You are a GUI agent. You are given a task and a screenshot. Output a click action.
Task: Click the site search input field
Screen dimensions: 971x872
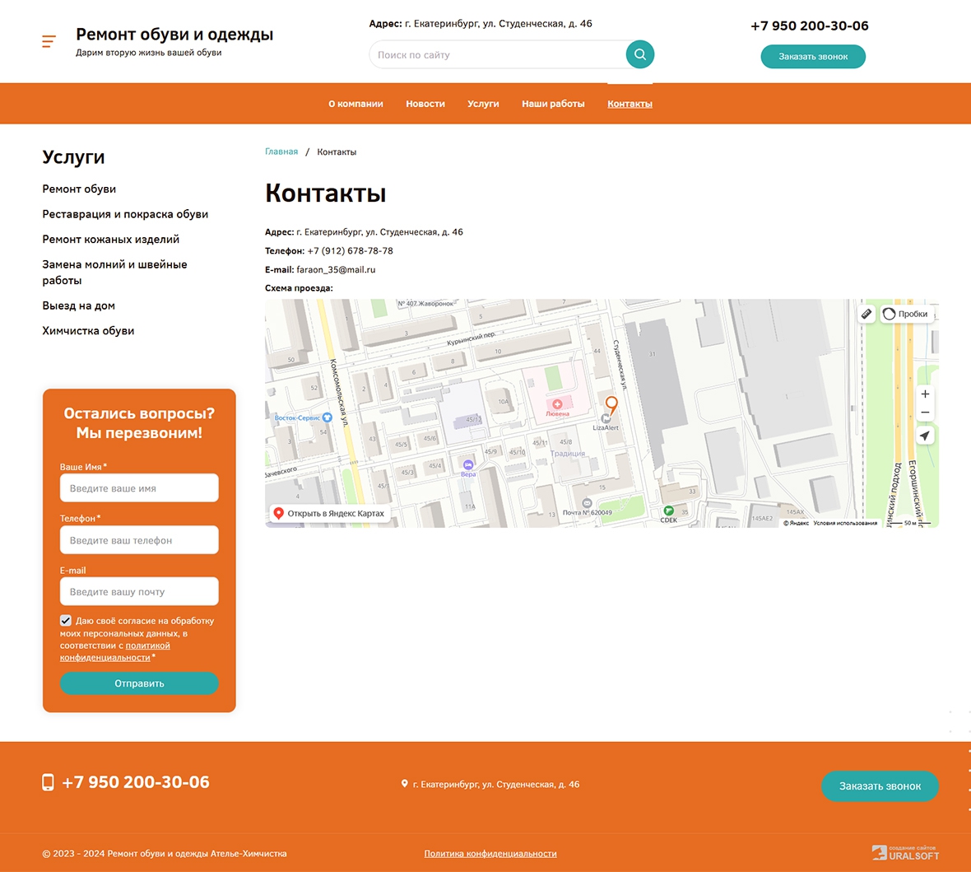pos(498,55)
